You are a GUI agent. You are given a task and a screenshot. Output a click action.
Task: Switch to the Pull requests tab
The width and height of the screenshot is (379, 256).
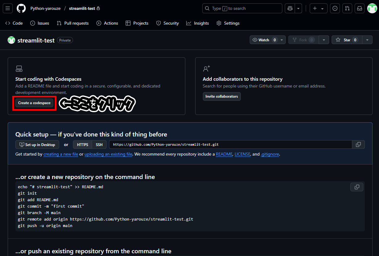click(x=73, y=23)
